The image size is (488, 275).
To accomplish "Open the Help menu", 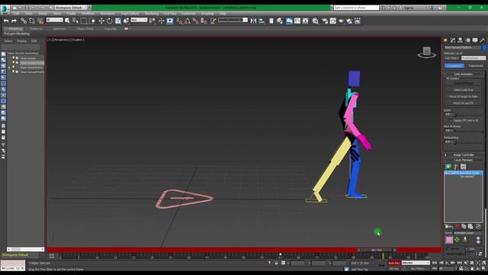I will point(223,14).
